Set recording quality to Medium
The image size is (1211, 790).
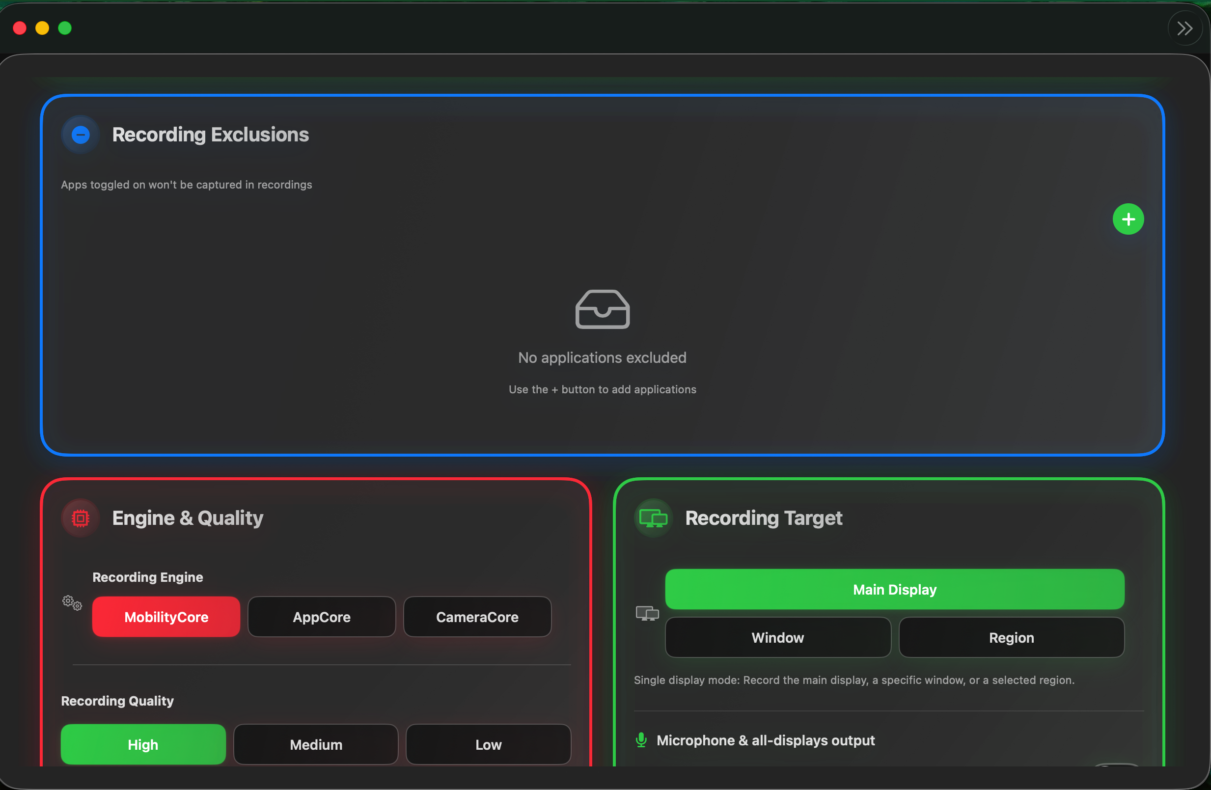[x=316, y=744]
